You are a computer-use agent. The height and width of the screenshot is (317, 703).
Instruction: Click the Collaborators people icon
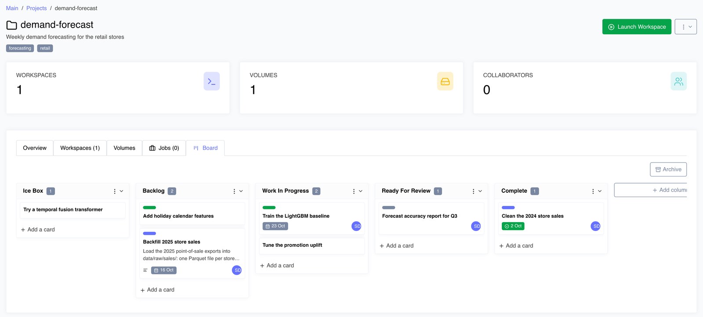[679, 81]
